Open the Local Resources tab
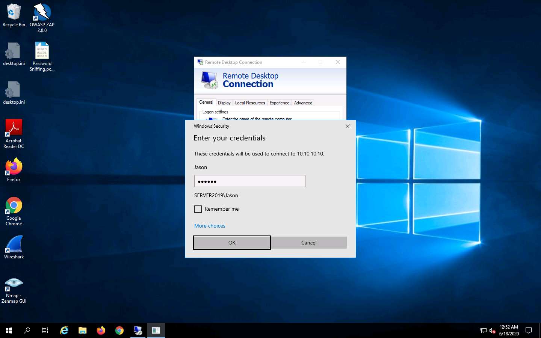Image resolution: width=541 pixels, height=338 pixels. (x=250, y=103)
